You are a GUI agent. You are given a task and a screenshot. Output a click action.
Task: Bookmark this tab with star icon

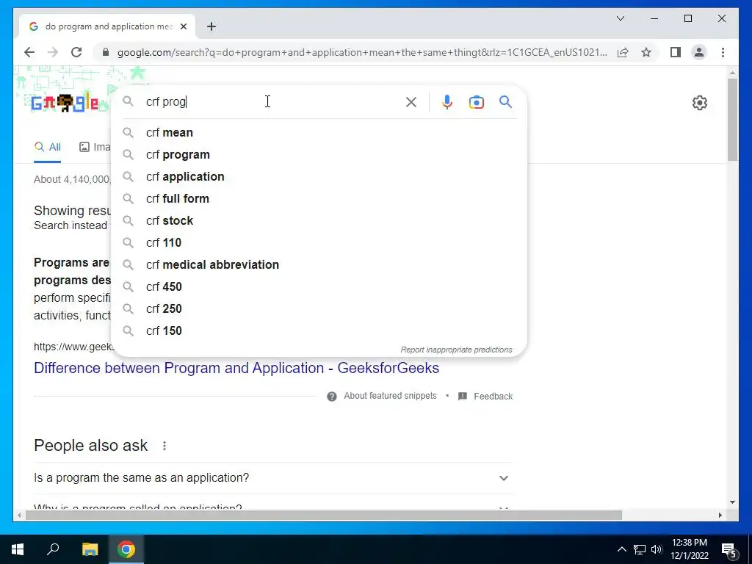coord(646,52)
